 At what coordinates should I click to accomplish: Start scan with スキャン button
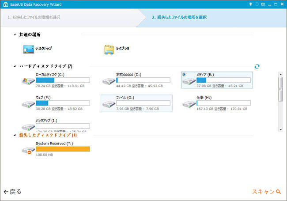click(266, 192)
